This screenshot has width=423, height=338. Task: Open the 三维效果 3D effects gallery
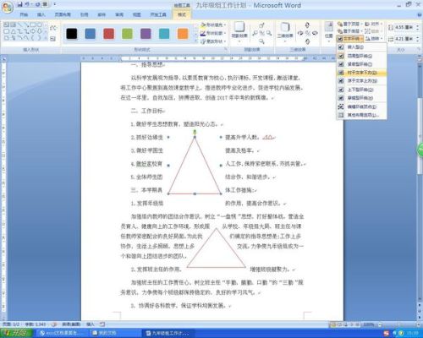(x=285, y=31)
